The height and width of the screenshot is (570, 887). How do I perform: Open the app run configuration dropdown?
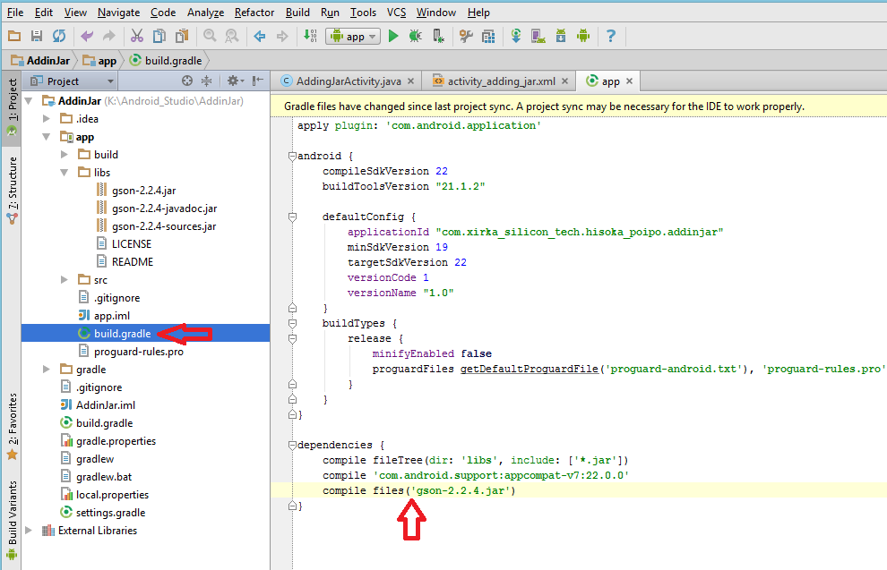coord(353,36)
